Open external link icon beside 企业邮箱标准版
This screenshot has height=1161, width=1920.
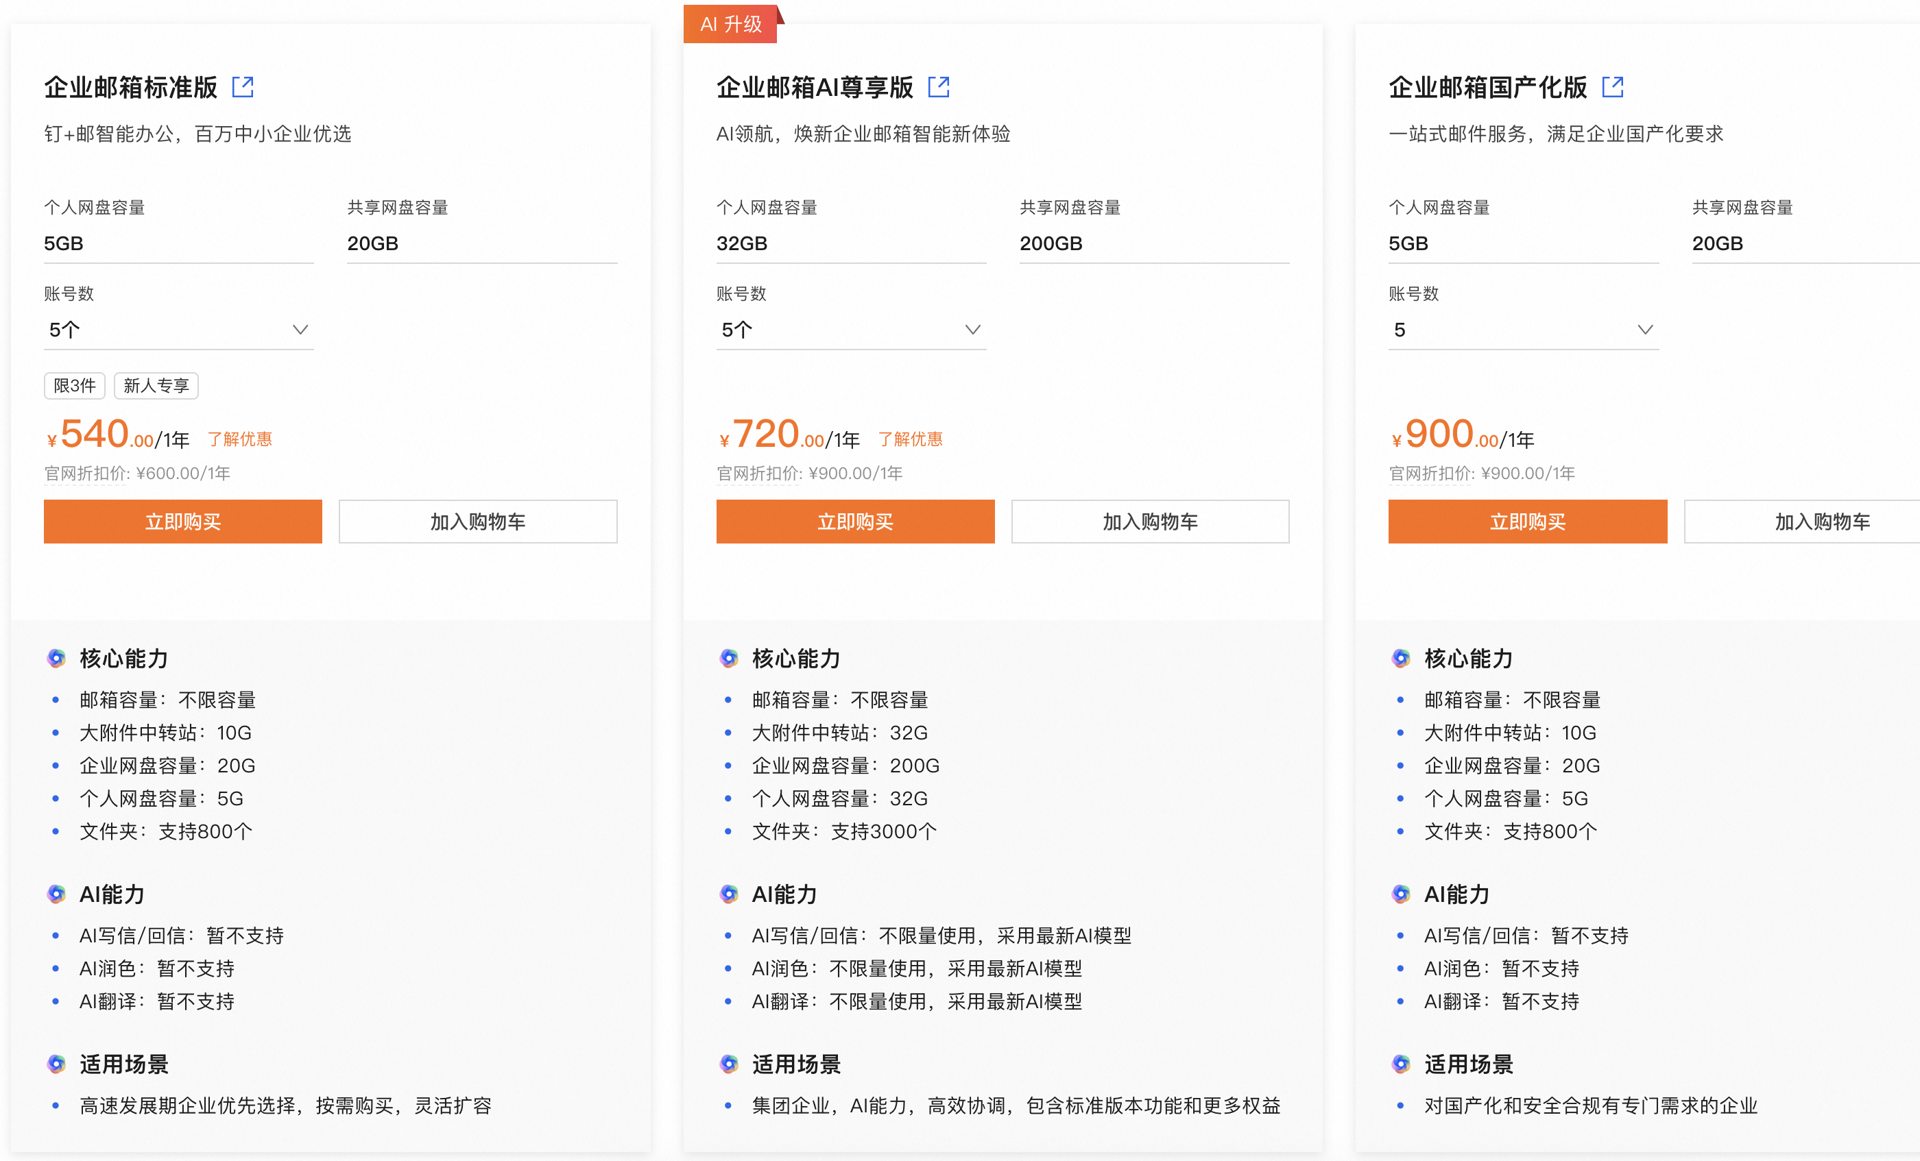pyautogui.click(x=242, y=87)
